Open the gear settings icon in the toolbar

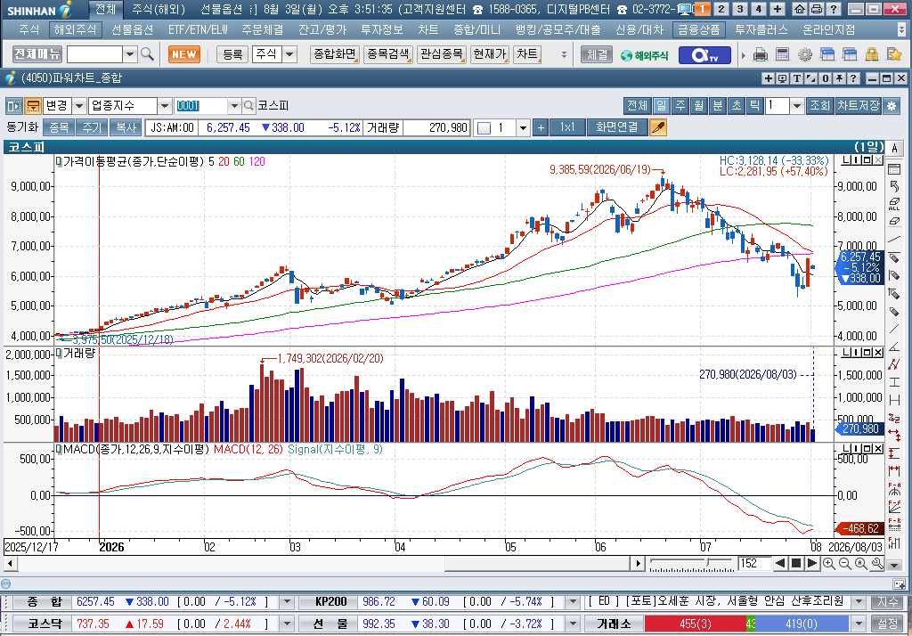[805, 55]
